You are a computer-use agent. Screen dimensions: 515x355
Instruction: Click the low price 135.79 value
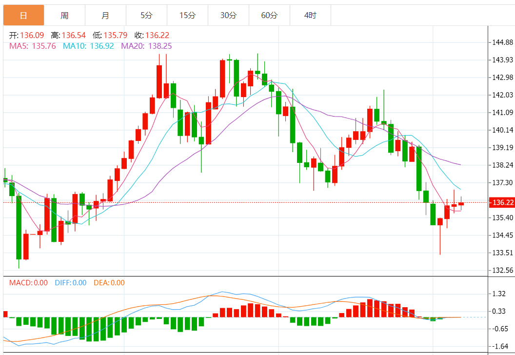tap(115, 35)
